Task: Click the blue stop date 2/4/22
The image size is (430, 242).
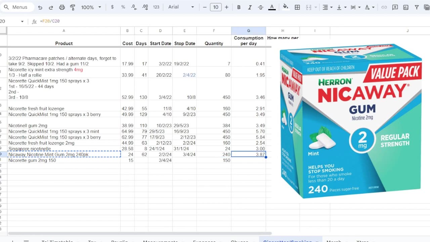Action: click(184, 72)
